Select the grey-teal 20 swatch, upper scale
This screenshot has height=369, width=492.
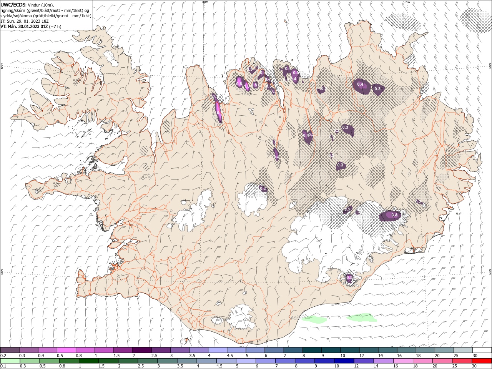[444, 350]
